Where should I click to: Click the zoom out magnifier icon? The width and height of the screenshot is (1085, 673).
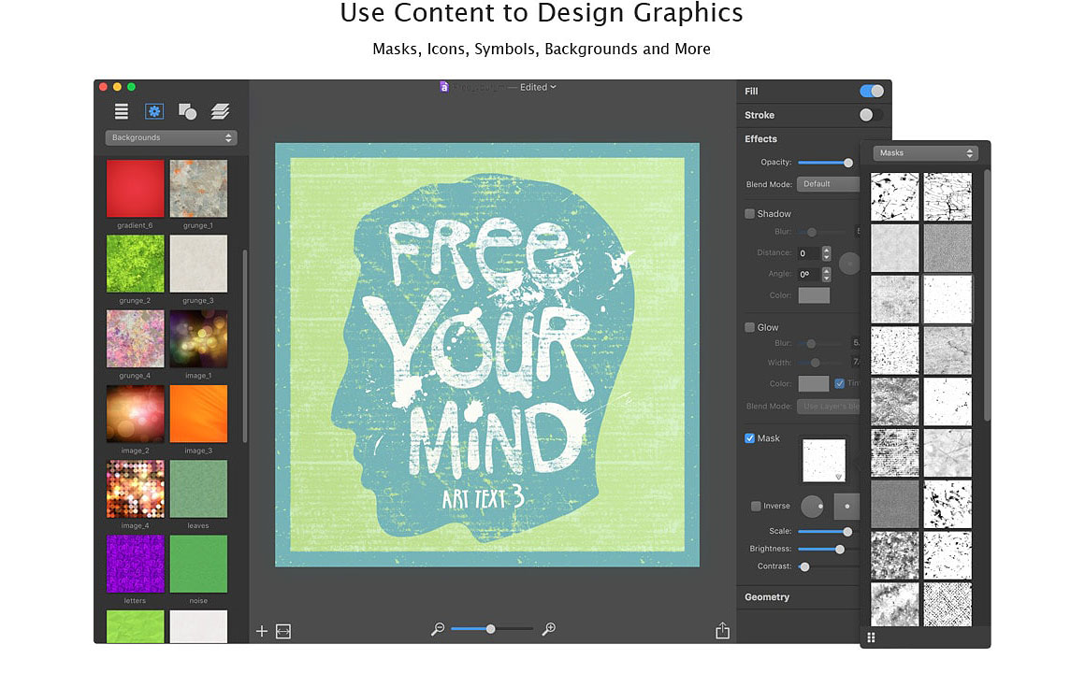pyautogui.click(x=438, y=629)
